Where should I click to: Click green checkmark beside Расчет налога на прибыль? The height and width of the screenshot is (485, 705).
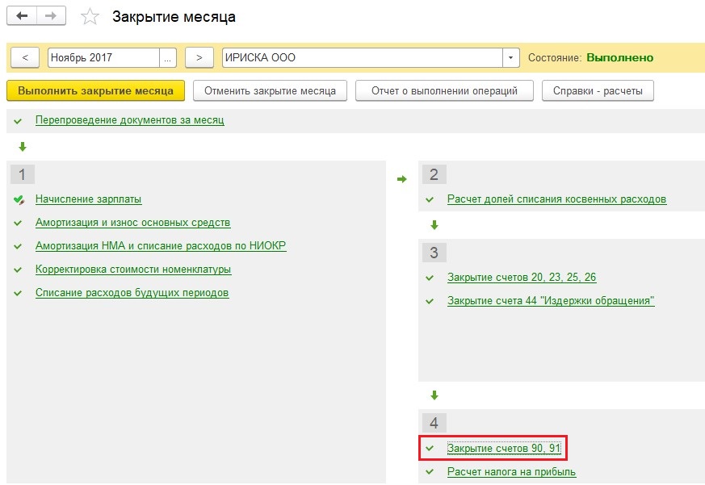(x=430, y=472)
